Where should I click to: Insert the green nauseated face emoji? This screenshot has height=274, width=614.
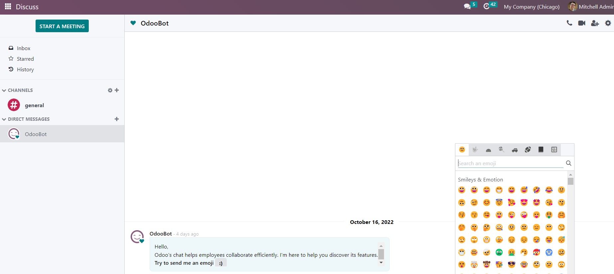click(499, 252)
